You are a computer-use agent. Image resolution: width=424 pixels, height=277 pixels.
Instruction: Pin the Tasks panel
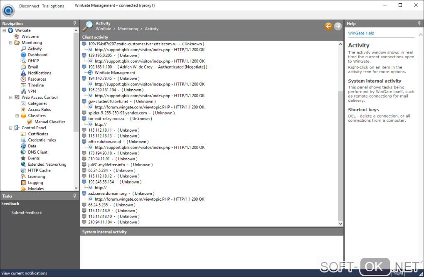(x=75, y=196)
